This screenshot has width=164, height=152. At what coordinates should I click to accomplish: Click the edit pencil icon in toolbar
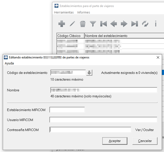(72, 24)
